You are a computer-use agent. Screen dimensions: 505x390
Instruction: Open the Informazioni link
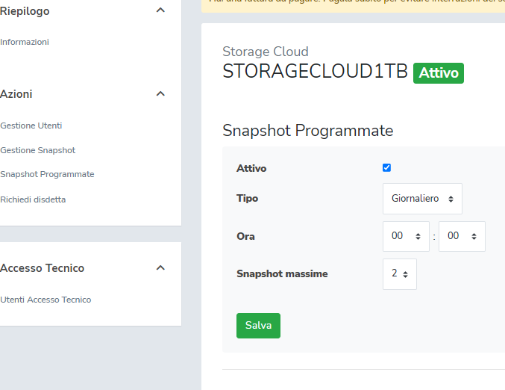click(x=25, y=42)
